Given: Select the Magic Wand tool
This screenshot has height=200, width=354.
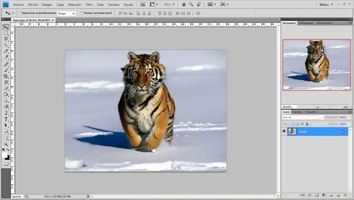Looking at the screenshot, I should click(x=6, y=45).
